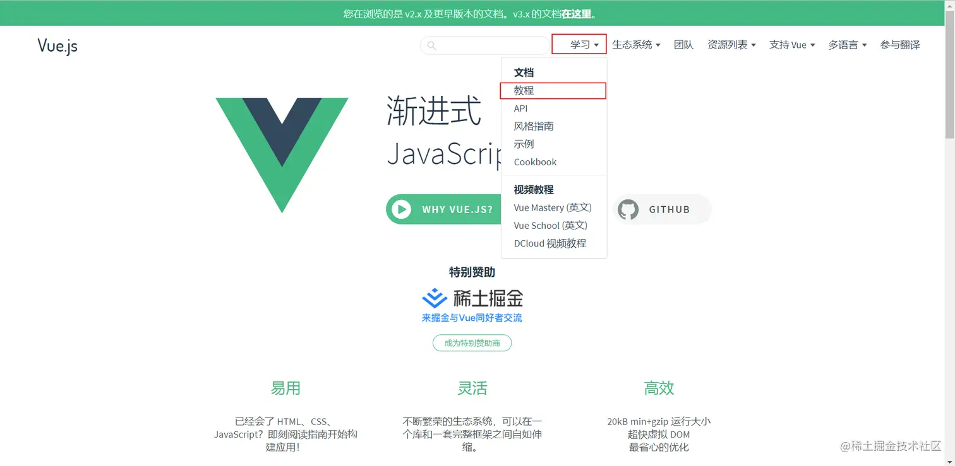Click the play icon on WHY VUE.JS?

[x=401, y=209]
